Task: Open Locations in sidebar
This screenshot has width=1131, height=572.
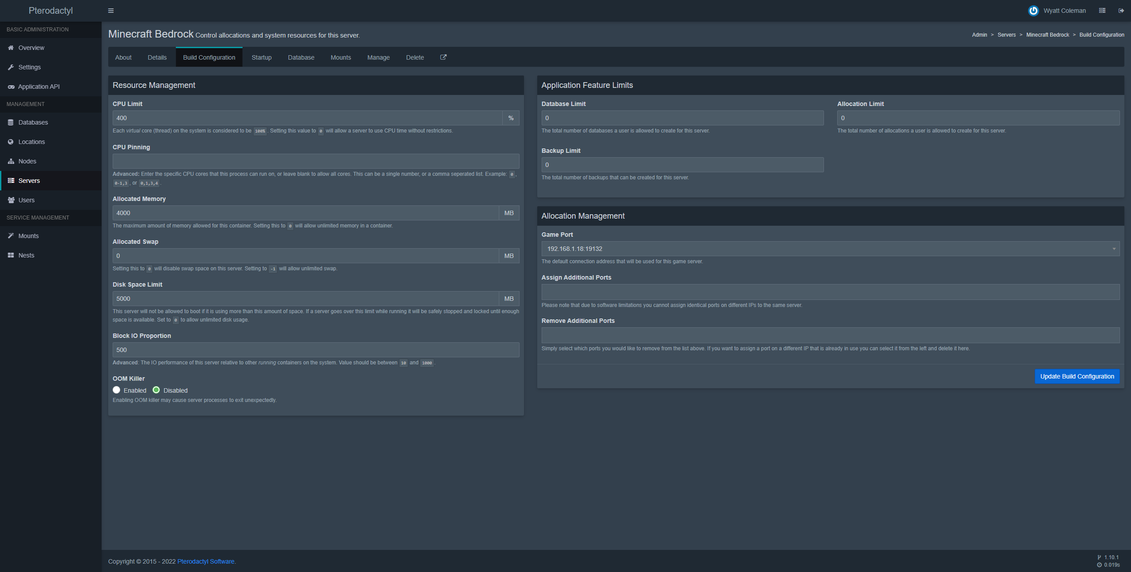Action: 31,142
